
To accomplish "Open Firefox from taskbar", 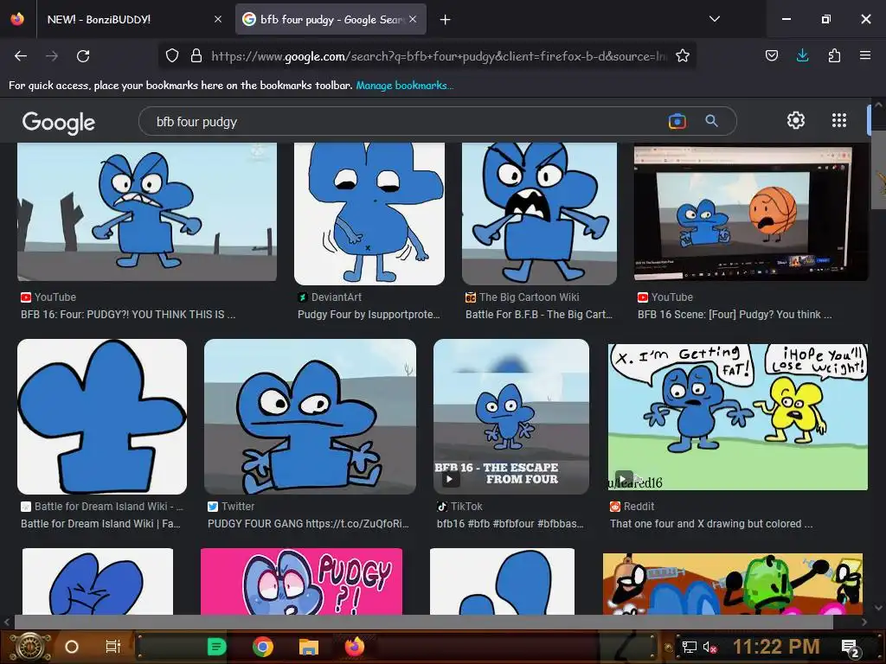I will 355,647.
